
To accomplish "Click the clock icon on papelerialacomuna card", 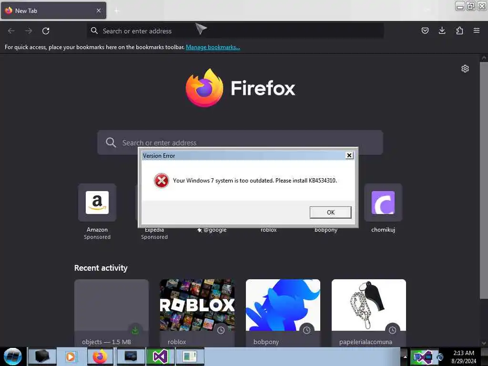I will coord(393,330).
